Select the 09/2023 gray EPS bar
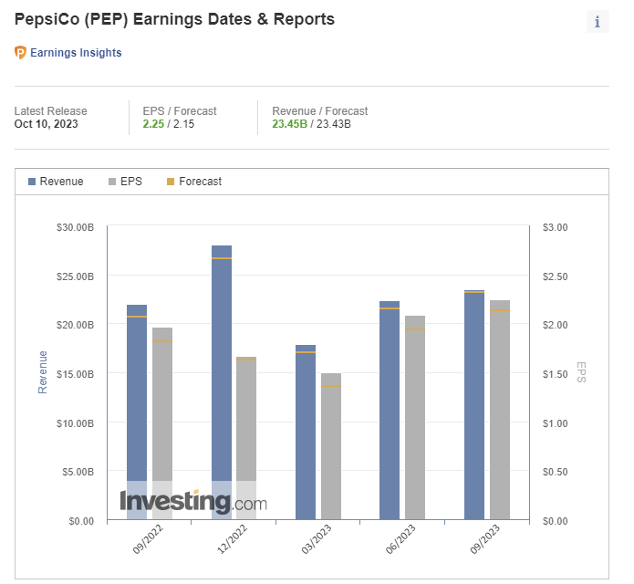 500,410
